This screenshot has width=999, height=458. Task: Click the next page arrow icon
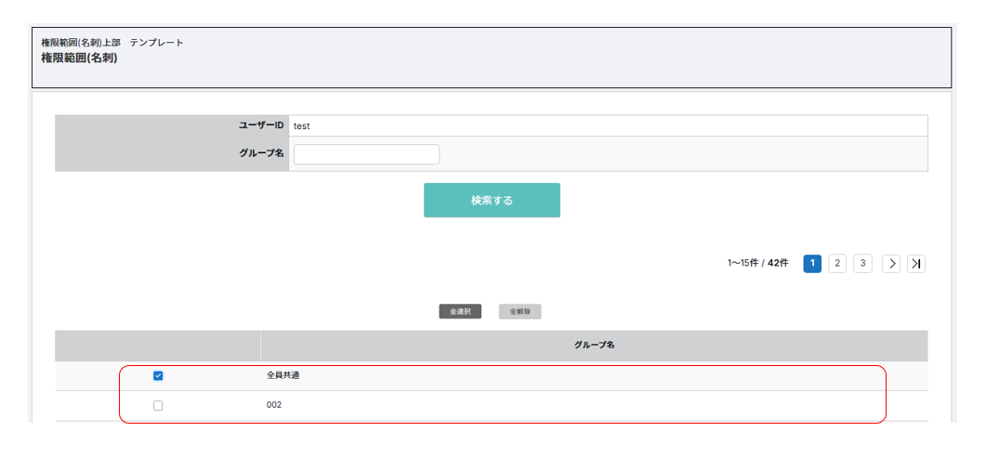coord(891,264)
